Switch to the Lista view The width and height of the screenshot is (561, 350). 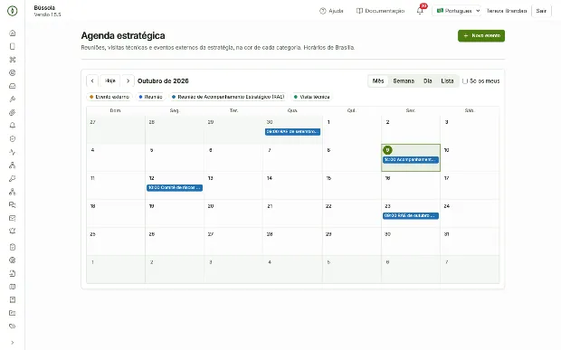point(447,81)
